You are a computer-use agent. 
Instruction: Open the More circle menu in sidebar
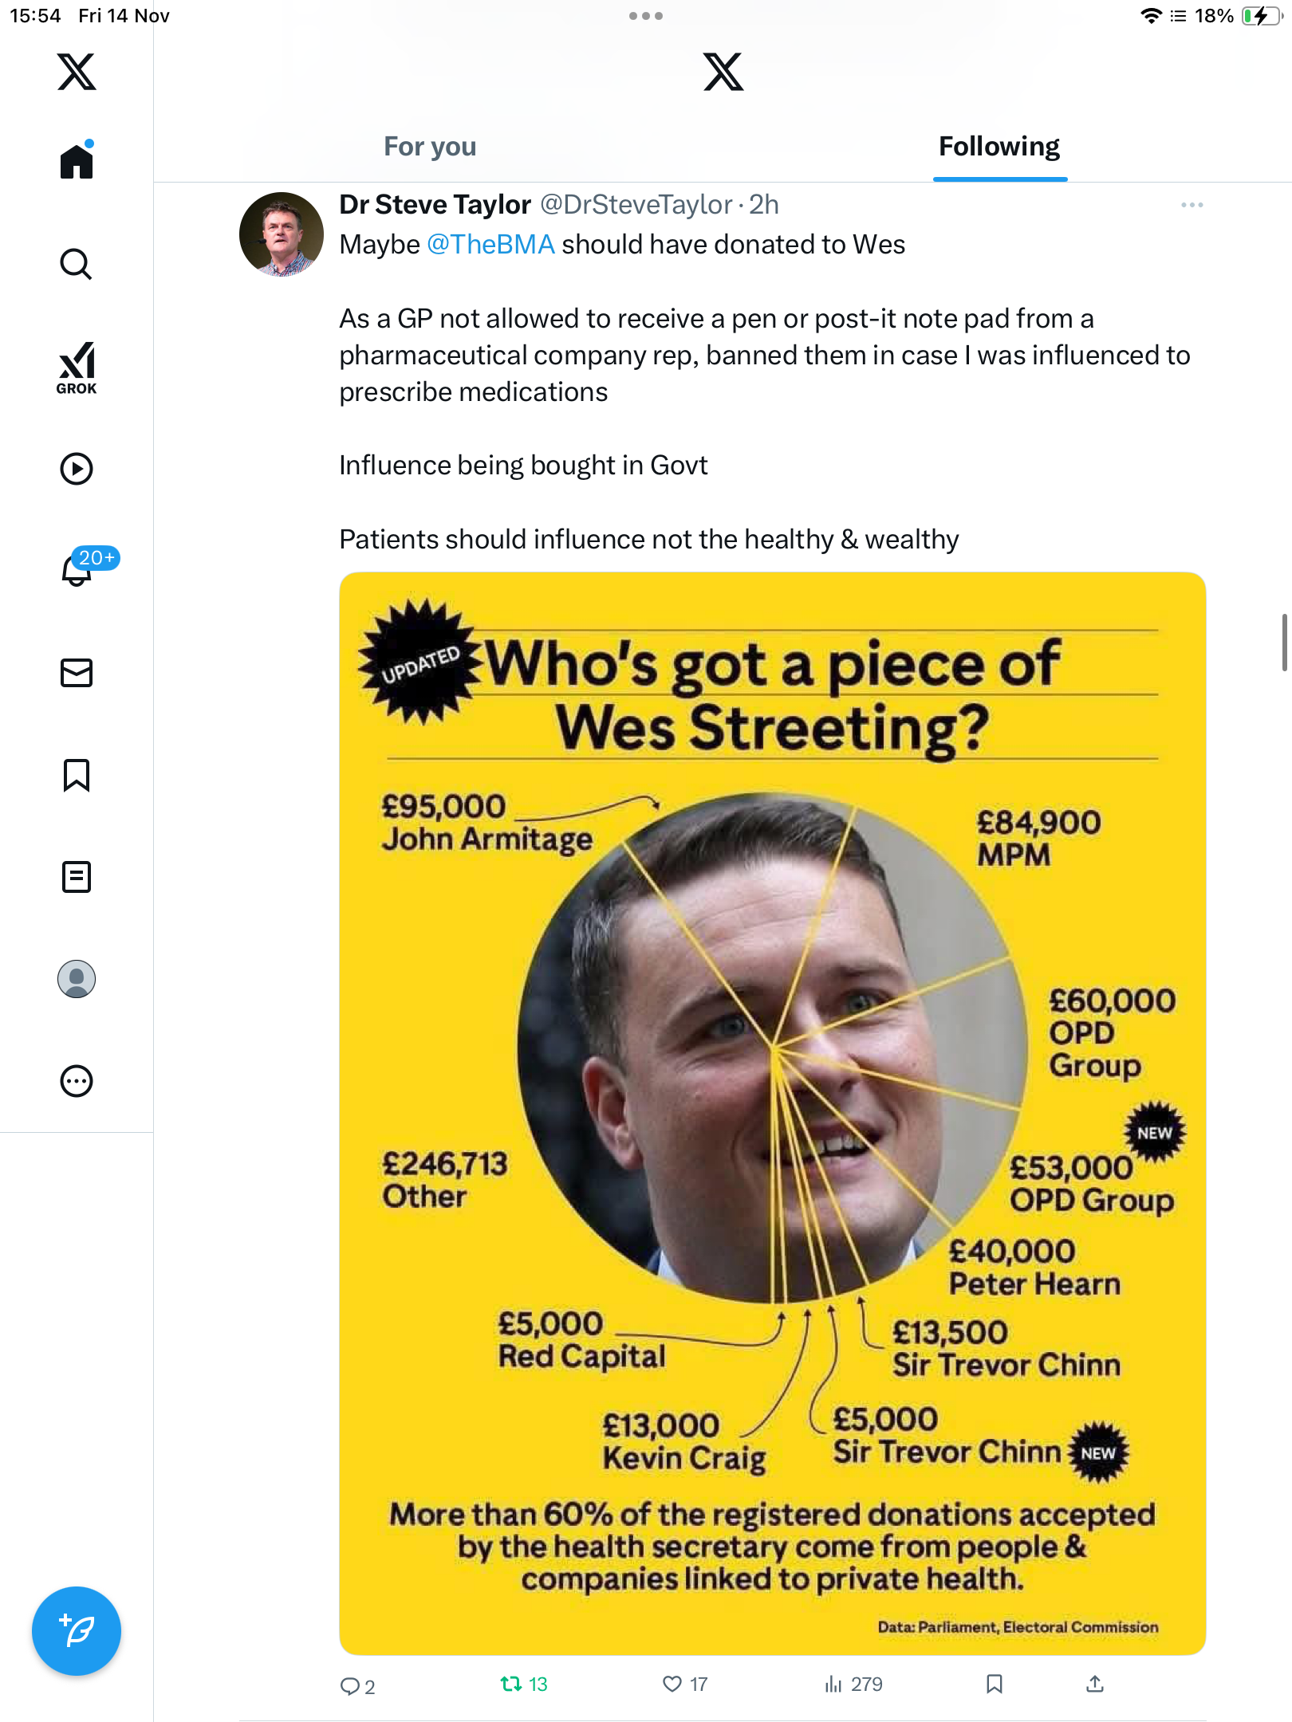pos(77,1081)
